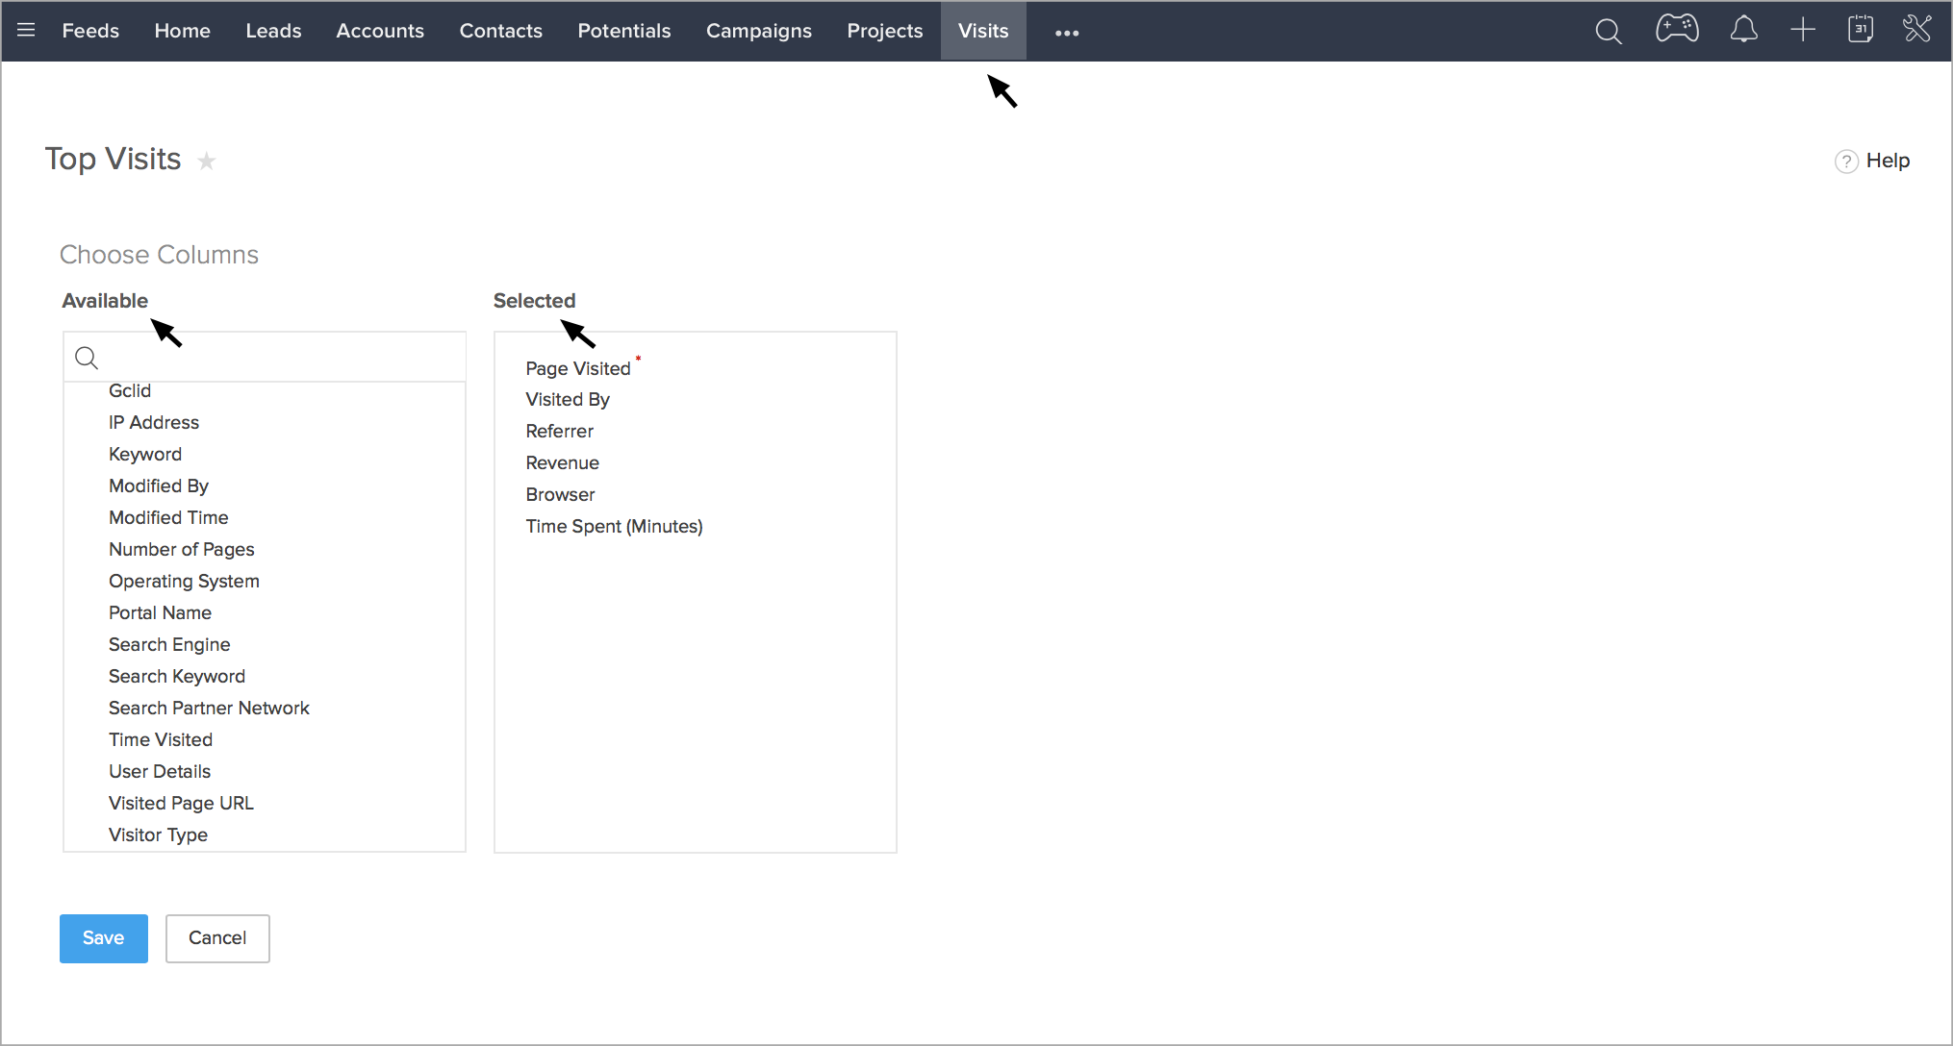The width and height of the screenshot is (1953, 1046).
Task: Open the hamburger menu icon
Action: point(26,31)
